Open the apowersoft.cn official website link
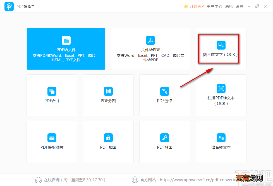Screen dimensions: 273x186 pos(198,180)
